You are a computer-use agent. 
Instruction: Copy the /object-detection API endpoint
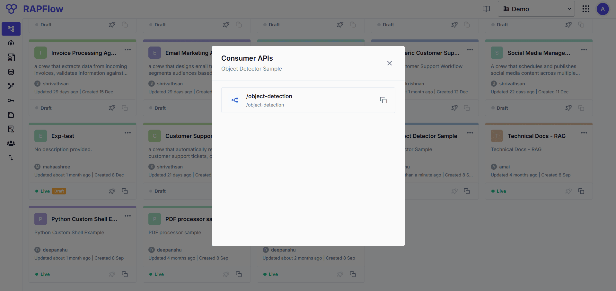(x=383, y=100)
